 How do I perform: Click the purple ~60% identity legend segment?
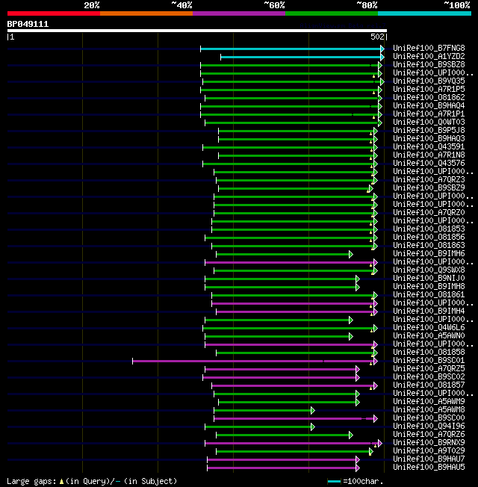239,13
